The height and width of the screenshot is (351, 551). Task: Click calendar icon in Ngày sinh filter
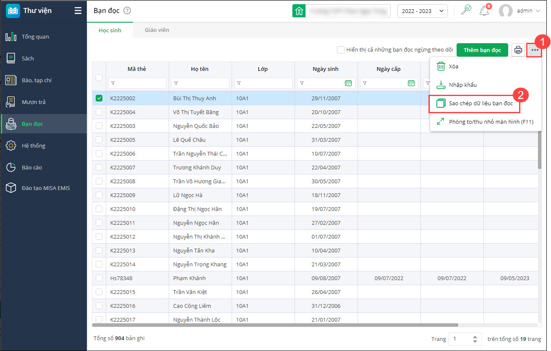[x=348, y=83]
